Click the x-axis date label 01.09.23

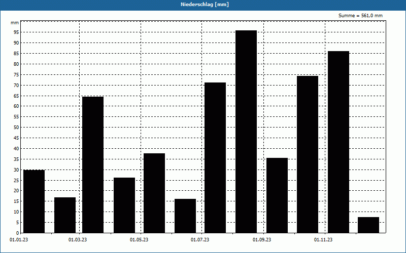262,240
